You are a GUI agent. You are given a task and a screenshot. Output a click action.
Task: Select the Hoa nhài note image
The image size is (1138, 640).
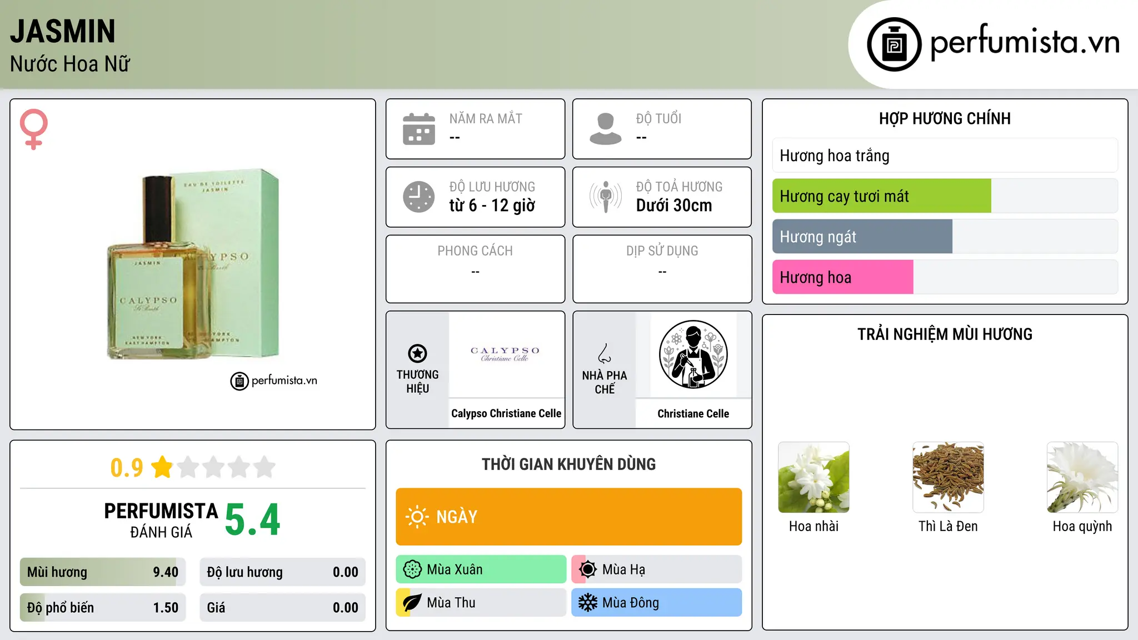[x=813, y=477]
